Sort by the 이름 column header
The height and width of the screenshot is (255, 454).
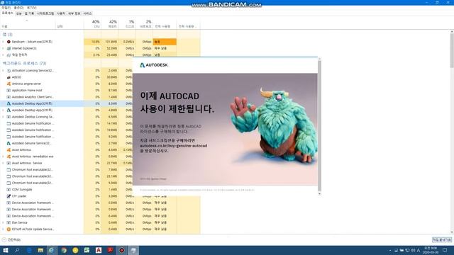[x=28, y=23]
